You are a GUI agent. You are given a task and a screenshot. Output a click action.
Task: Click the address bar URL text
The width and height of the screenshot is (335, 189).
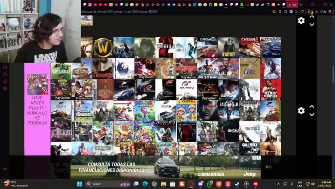coord(119,12)
